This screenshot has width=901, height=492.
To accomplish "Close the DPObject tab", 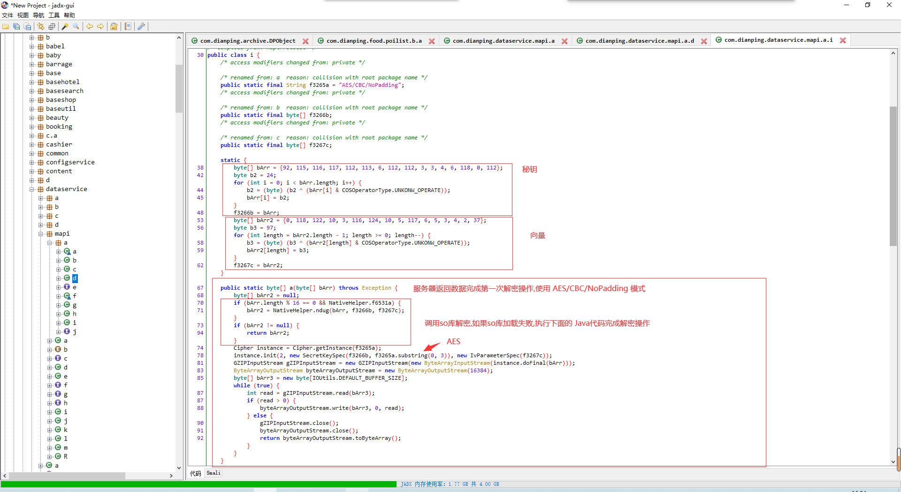I will pyautogui.click(x=305, y=41).
